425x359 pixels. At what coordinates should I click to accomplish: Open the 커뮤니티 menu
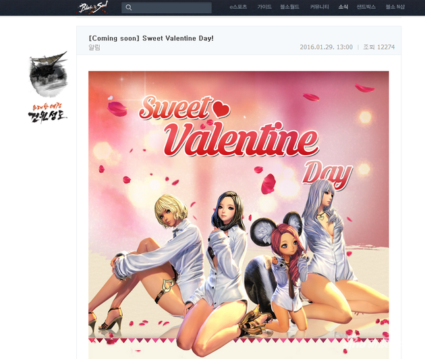pos(319,7)
